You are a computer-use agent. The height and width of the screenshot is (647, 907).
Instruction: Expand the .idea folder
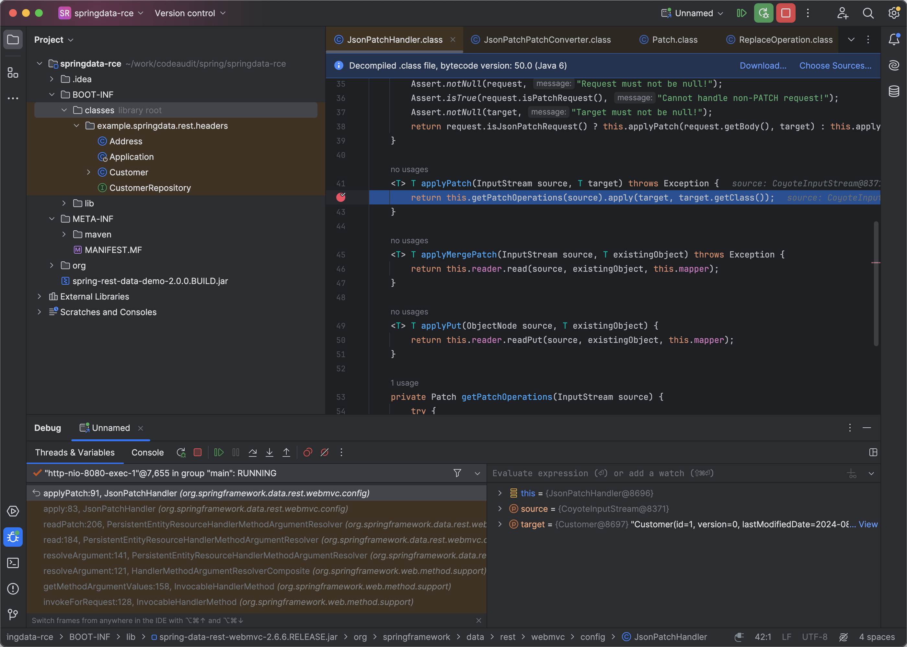52,79
